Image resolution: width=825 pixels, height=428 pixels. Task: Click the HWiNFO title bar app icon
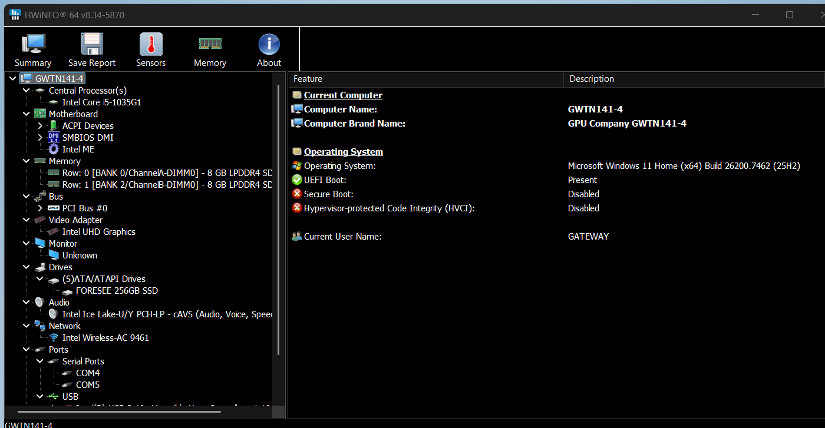click(x=16, y=15)
